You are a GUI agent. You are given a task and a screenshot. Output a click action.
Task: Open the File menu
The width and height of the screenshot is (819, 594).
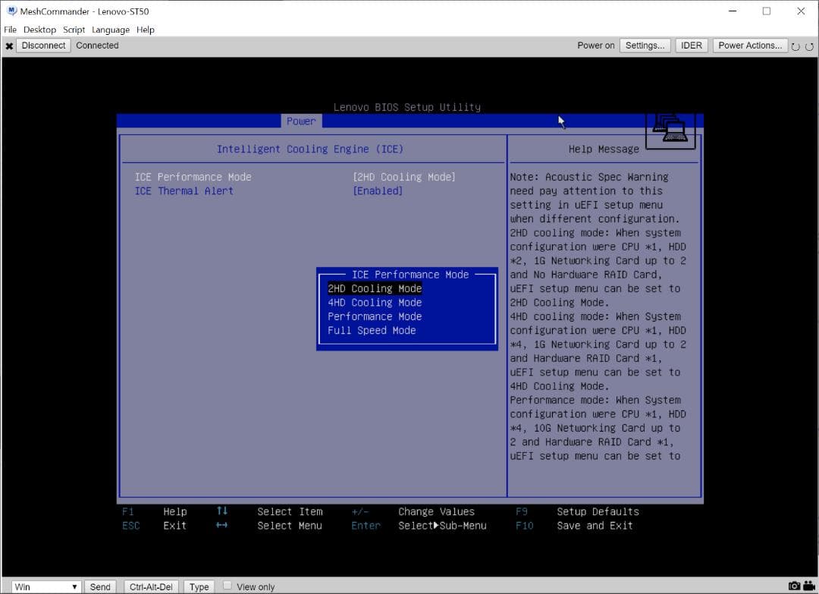click(11, 30)
